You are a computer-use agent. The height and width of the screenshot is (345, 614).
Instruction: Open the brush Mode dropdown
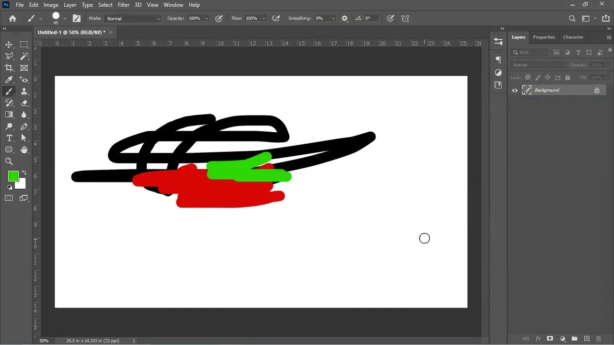[133, 18]
